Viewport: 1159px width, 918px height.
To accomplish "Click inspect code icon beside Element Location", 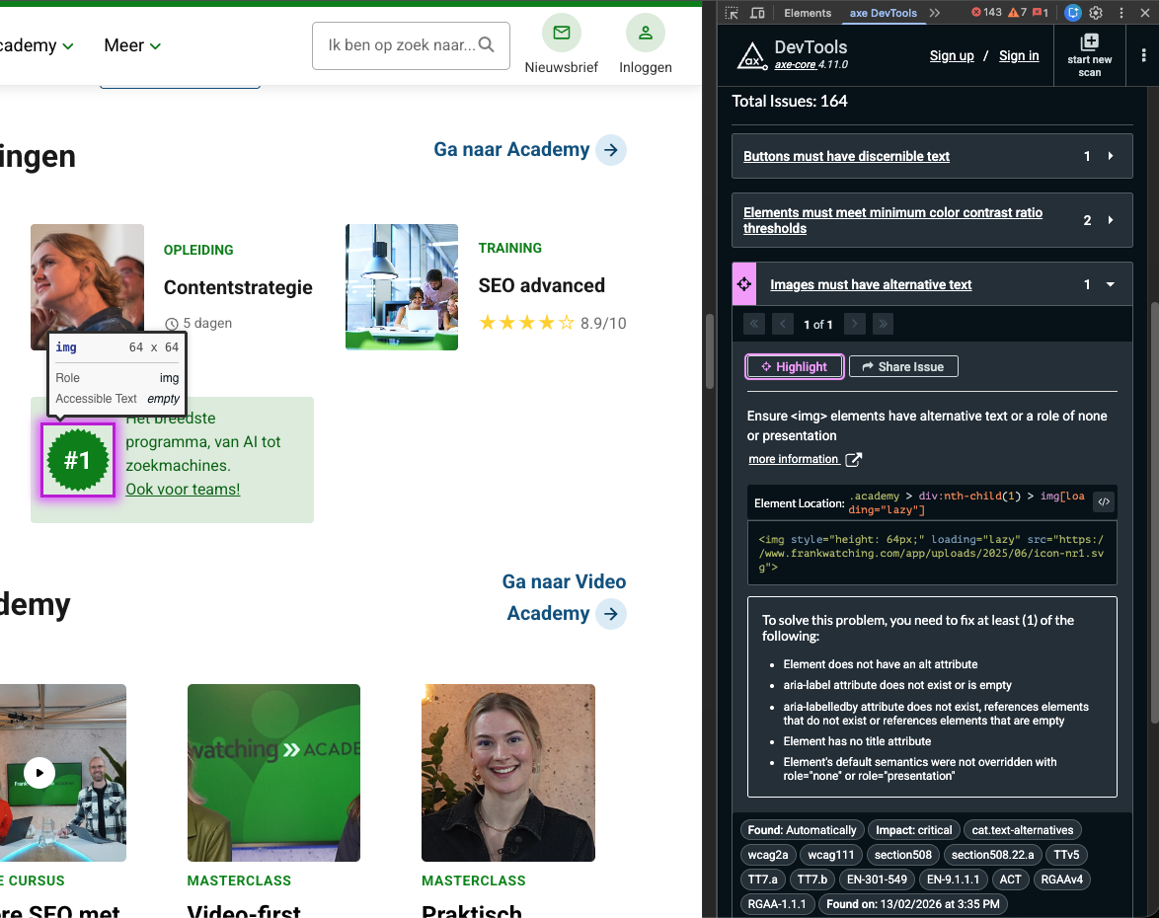I will click(1104, 501).
